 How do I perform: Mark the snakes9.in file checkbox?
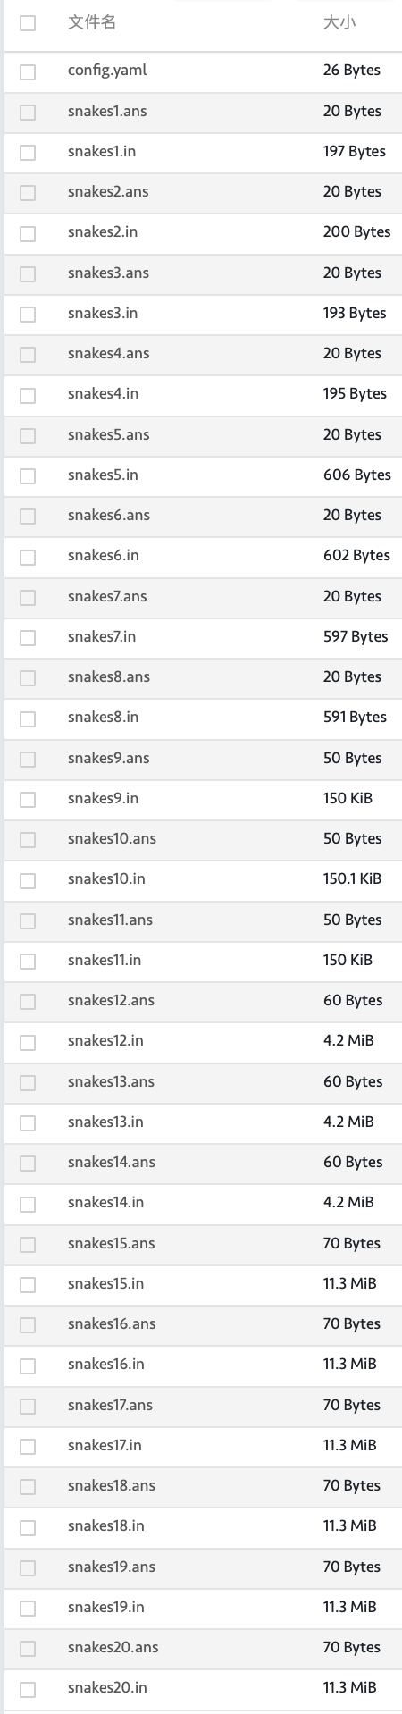pos(28,799)
